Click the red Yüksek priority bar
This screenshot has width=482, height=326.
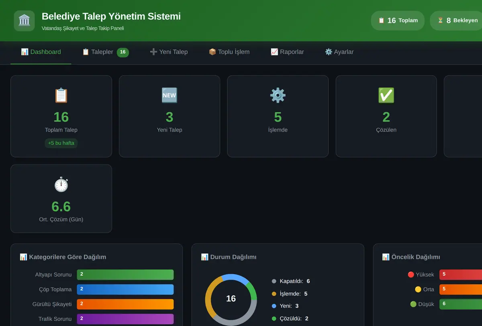tap(461, 275)
